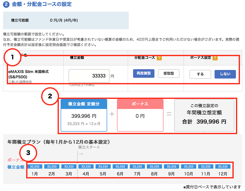Click the plus sign between summary boxes
Image resolution: width=245 pixels, height=191 pixels.
tap(112, 114)
